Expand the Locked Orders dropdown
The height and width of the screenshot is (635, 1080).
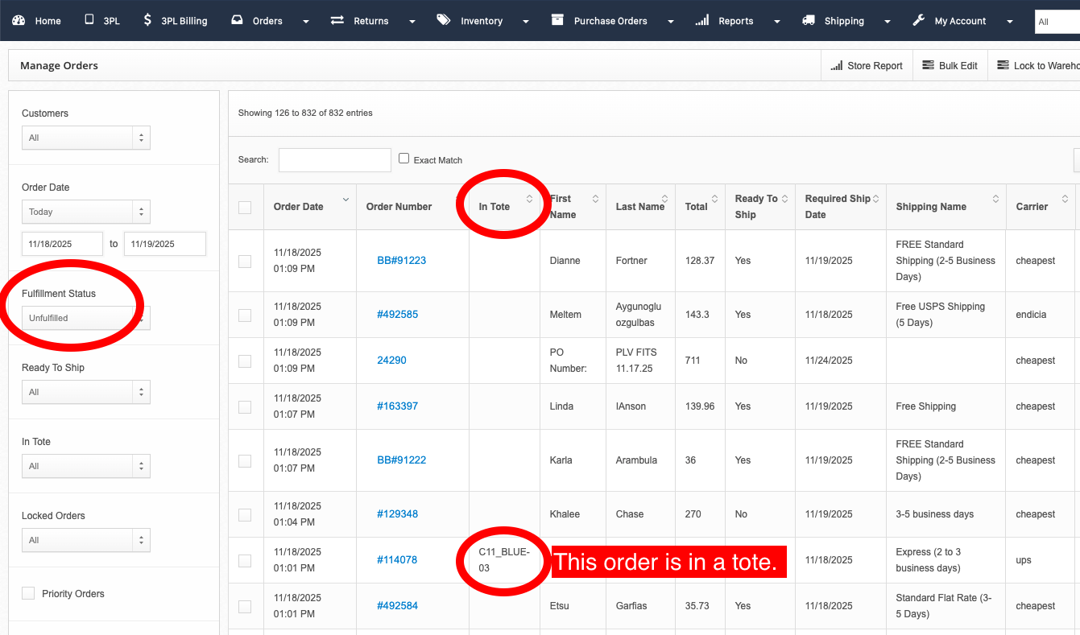pos(85,540)
